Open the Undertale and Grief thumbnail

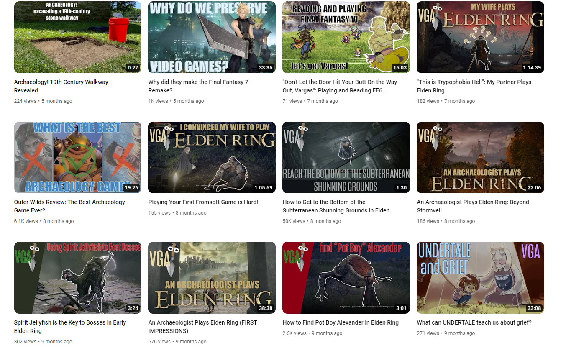(x=481, y=278)
